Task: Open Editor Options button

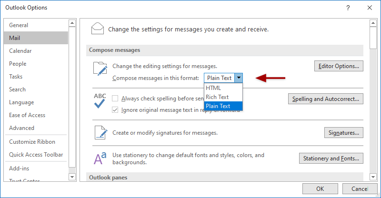Action: pos(339,66)
